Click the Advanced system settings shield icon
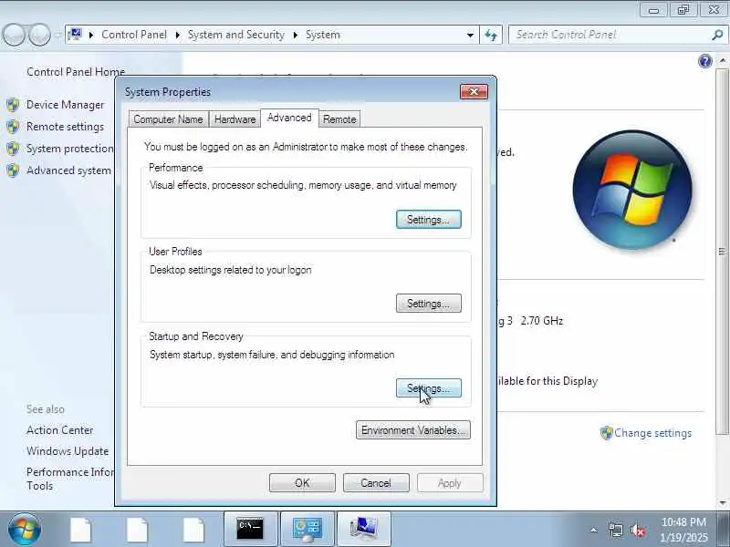 pos(13,170)
